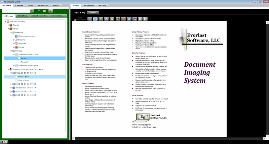Click the Office cabinet icon

tap(11, 29)
